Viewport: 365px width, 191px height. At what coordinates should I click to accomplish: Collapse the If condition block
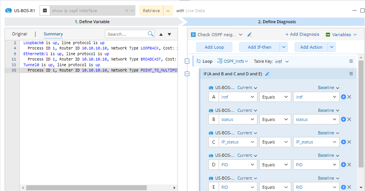click(187, 74)
